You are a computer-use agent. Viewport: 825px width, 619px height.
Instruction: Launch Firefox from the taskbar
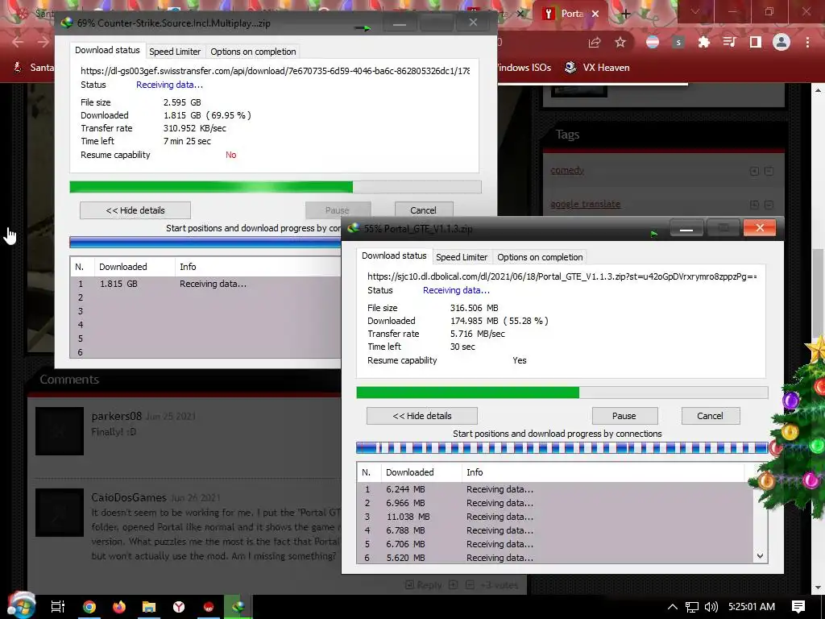[x=119, y=607]
